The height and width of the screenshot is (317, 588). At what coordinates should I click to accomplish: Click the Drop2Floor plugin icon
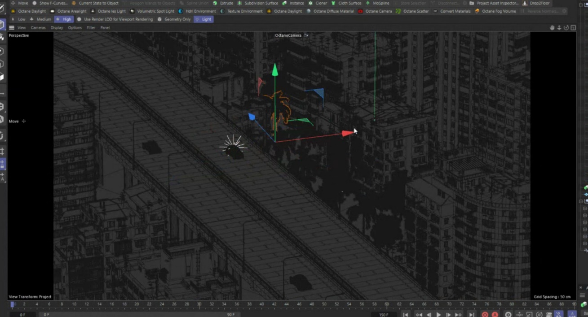pos(525,3)
